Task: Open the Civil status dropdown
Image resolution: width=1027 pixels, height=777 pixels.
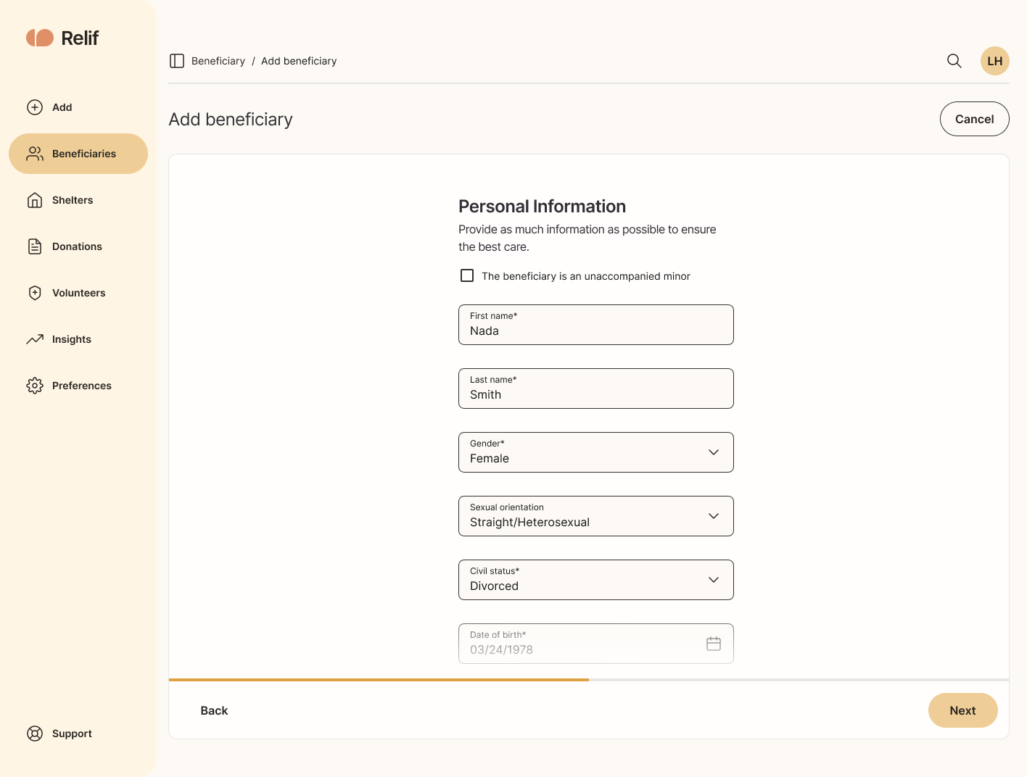Action: click(596, 580)
